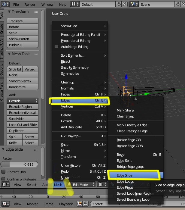Viewport: 185px width, 210px height.
Task: Select Edge Slide in Edges submenu
Action: click(136, 175)
